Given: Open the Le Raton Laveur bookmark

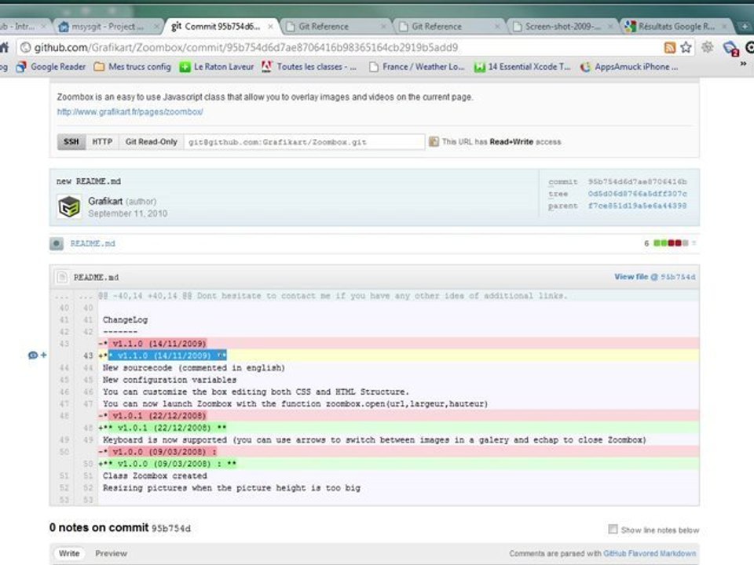Looking at the screenshot, I should click(x=217, y=67).
